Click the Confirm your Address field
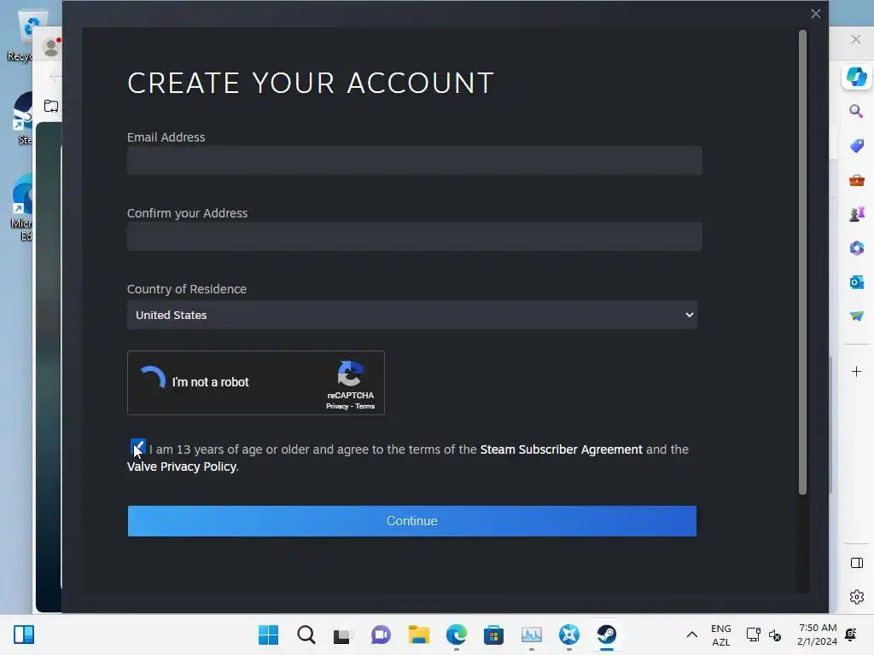Viewport: 874px width, 655px height. click(414, 236)
